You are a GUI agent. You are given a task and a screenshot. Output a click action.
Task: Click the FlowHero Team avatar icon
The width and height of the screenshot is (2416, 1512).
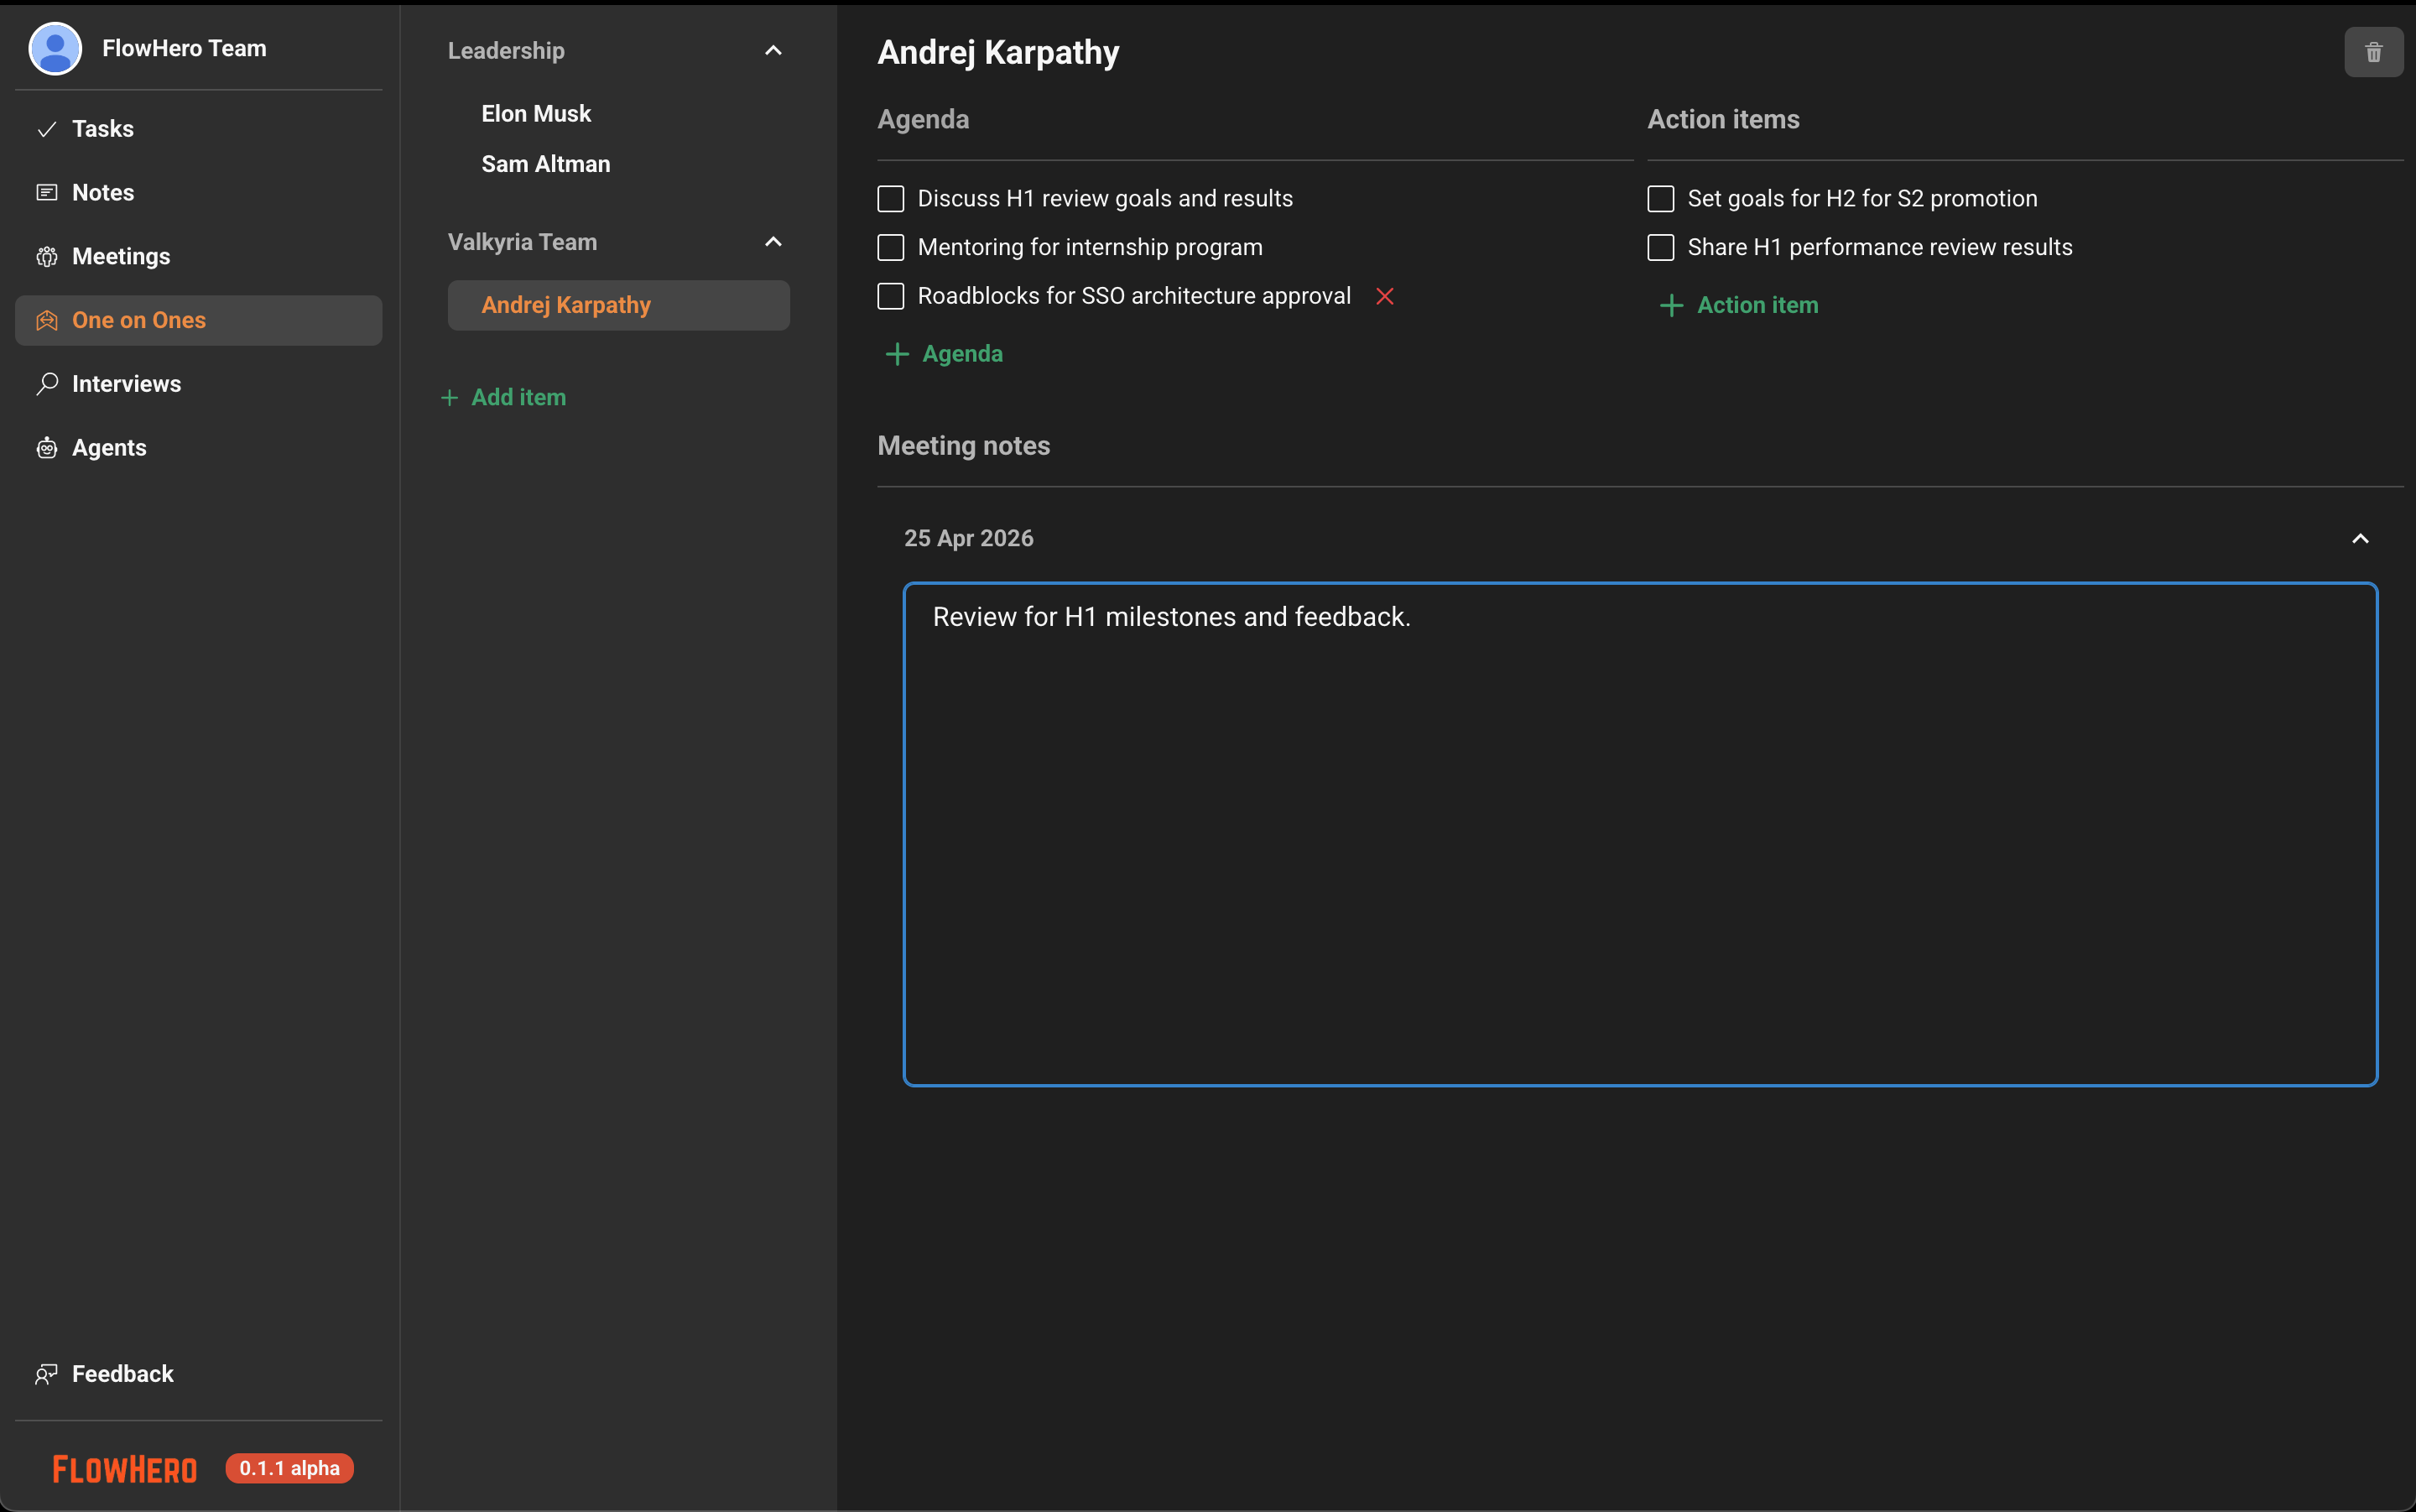point(55,48)
